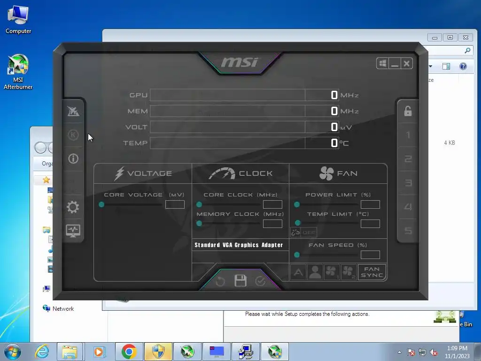The width and height of the screenshot is (481, 361).
Task: Click the Explorer help question mark icon
Action: (x=463, y=66)
